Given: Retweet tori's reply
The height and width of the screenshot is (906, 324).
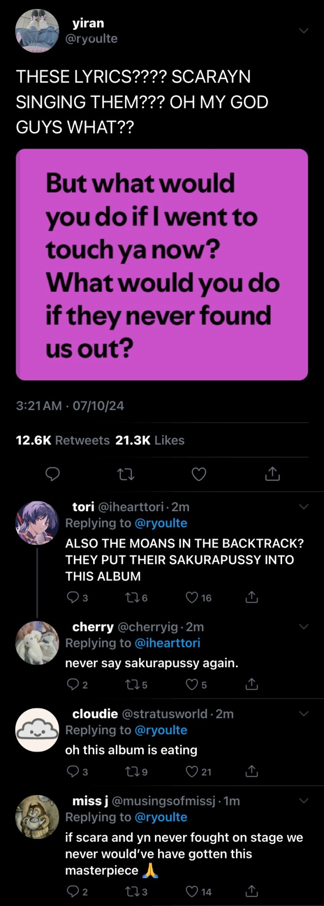Looking at the screenshot, I should coord(131,598).
